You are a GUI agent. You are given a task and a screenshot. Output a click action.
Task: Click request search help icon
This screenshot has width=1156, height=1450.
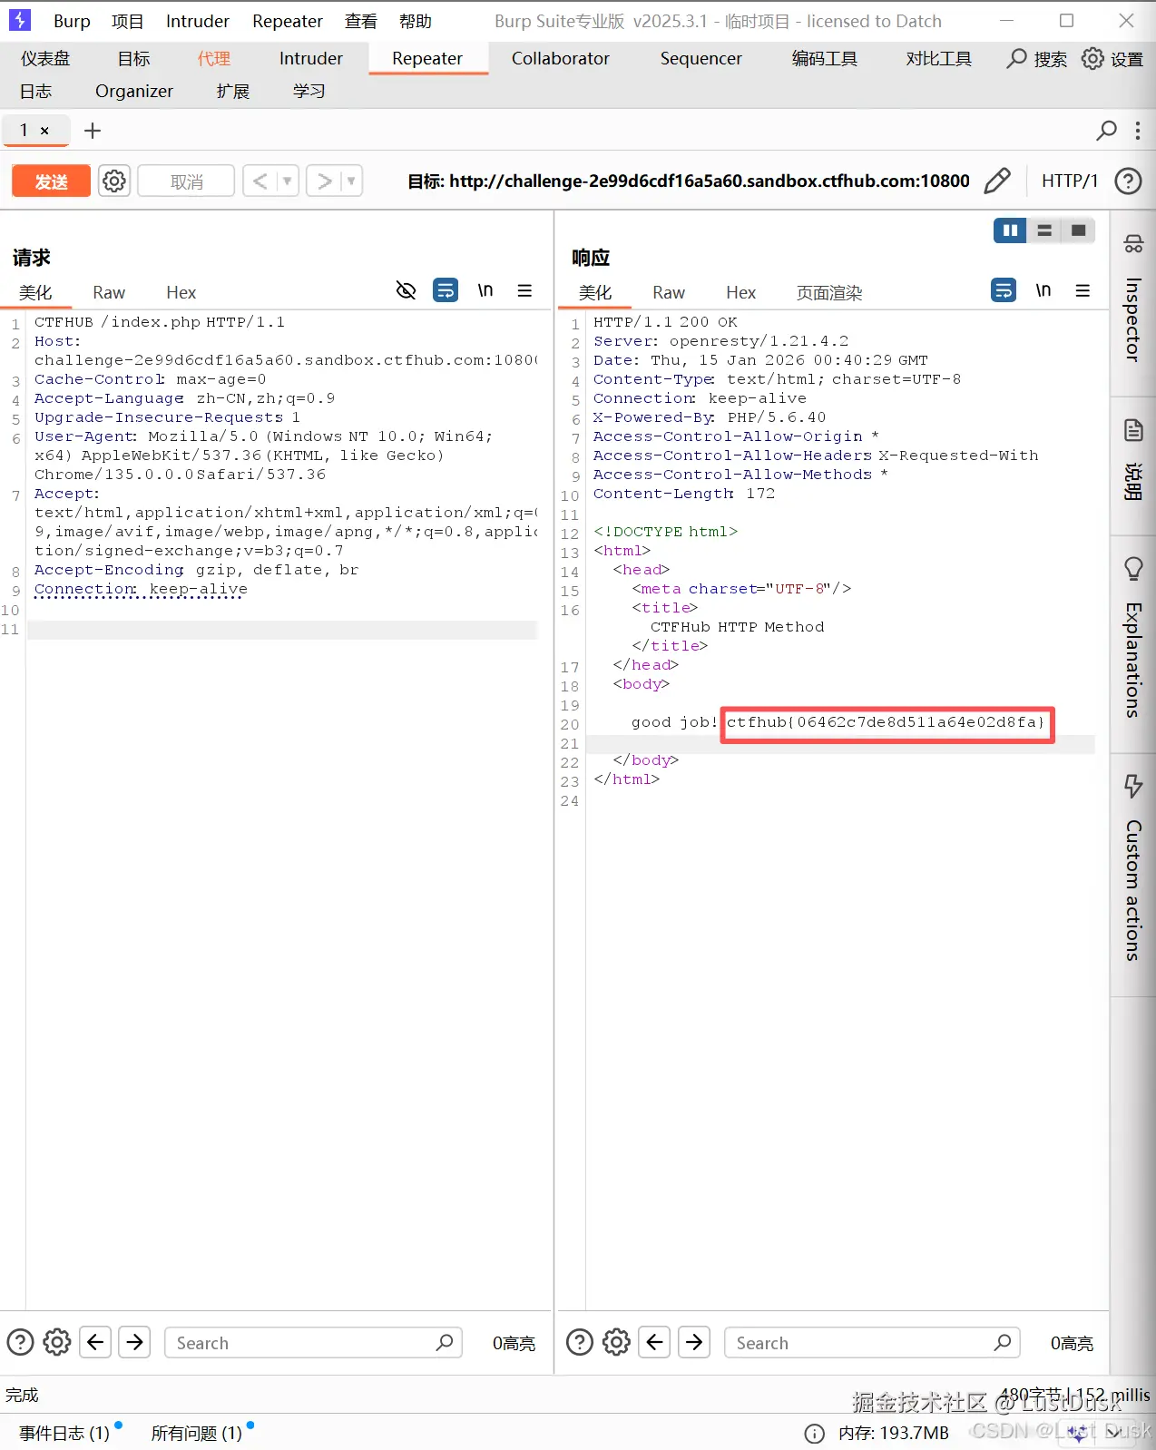[x=20, y=1341]
